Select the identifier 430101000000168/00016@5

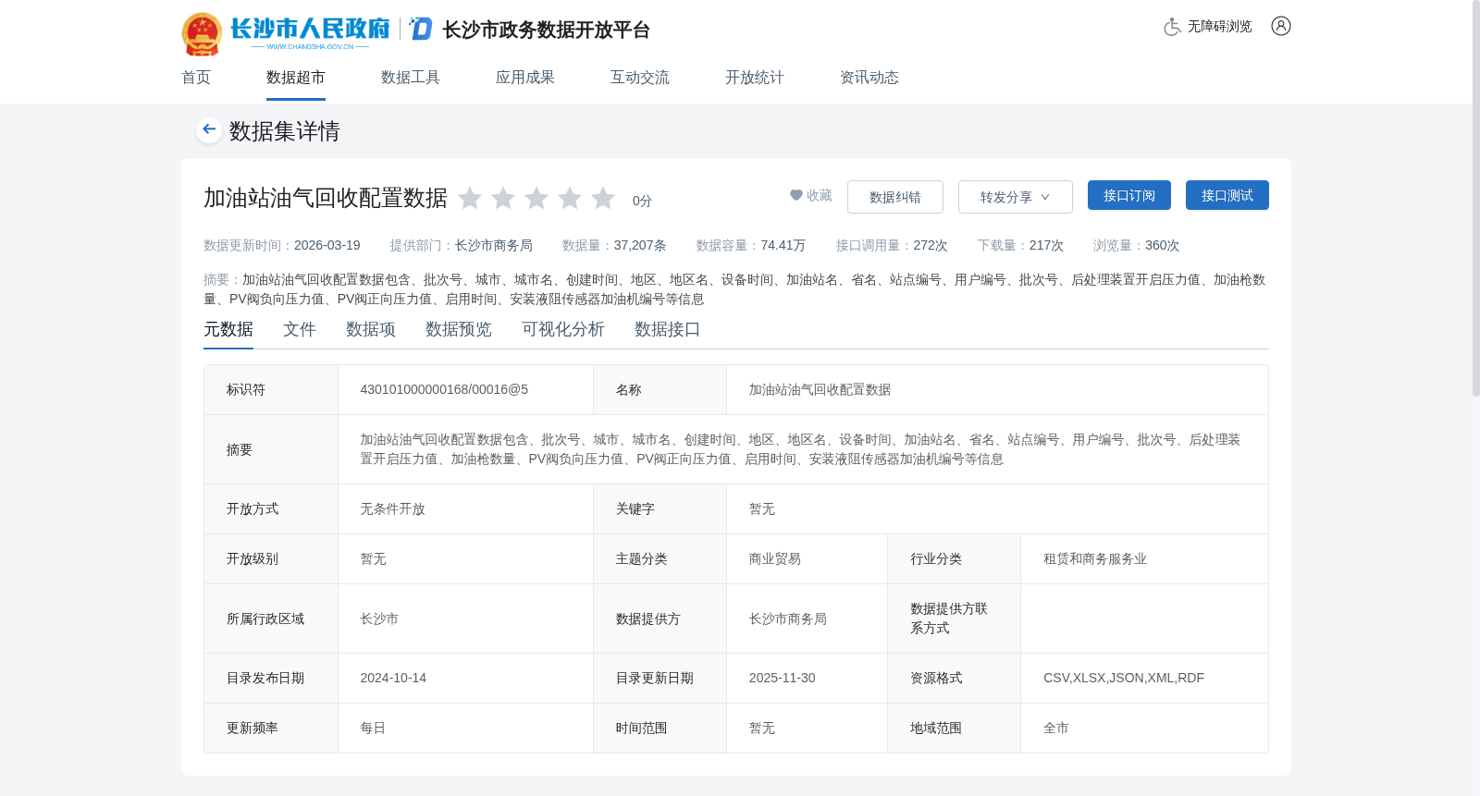444,389
